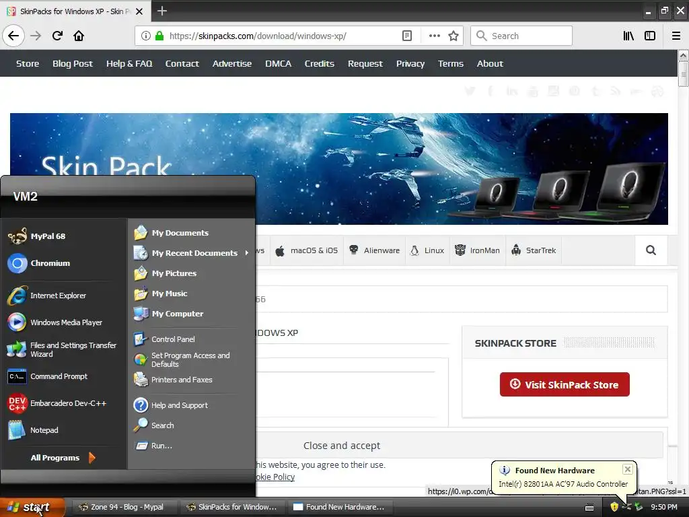This screenshot has height=517, width=689.
Task: Open Start menu Search
Action: coord(154,425)
